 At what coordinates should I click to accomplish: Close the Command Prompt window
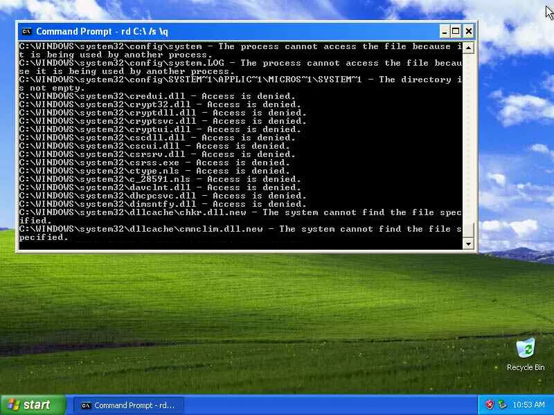[469, 32]
